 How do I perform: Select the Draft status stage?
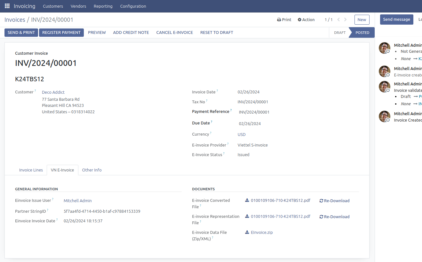tap(339, 33)
